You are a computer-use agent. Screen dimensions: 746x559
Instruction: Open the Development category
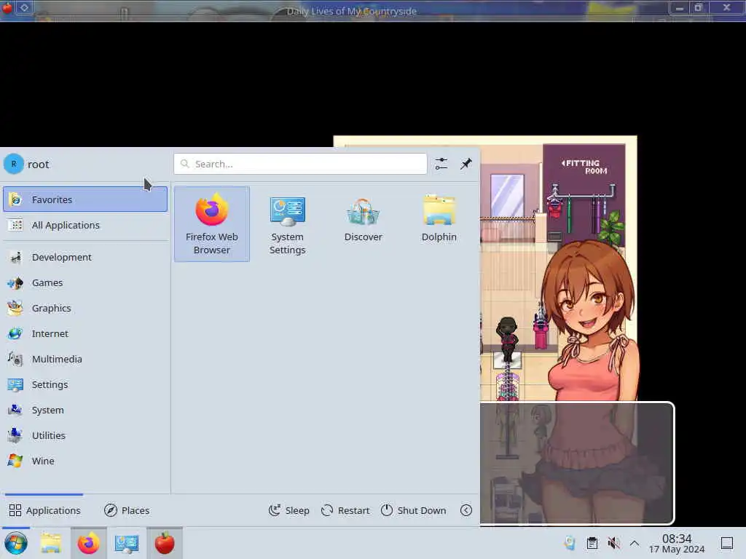click(x=85, y=257)
